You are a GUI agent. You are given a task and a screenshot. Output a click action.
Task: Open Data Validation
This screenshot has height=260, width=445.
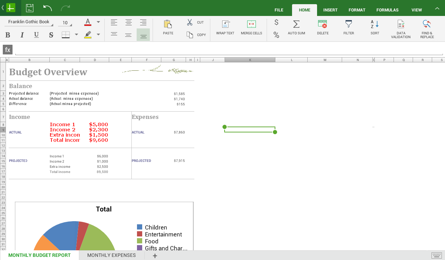[x=401, y=29]
